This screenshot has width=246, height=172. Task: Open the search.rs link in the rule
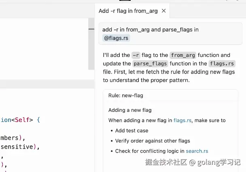197,151
